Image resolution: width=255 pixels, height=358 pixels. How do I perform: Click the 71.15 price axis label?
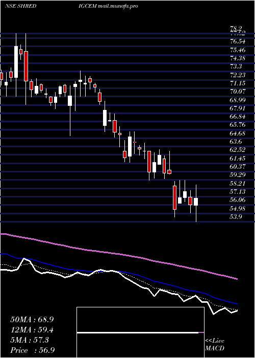[x=238, y=83]
